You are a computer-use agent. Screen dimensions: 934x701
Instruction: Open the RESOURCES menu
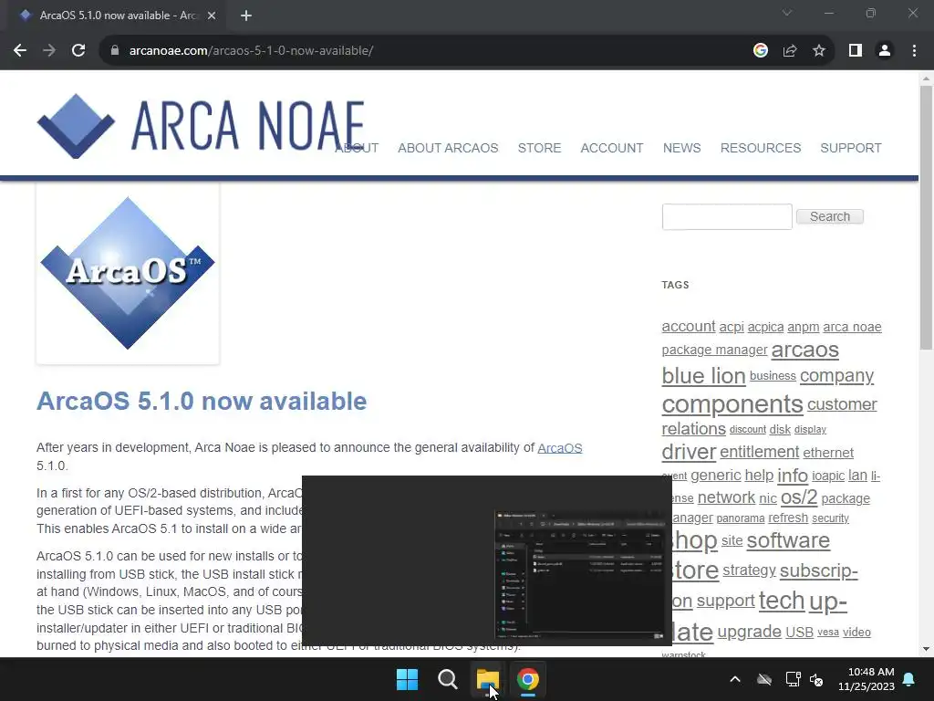pyautogui.click(x=761, y=148)
